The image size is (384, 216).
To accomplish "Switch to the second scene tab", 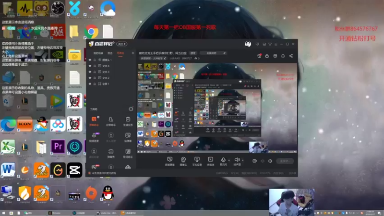I will (110, 53).
